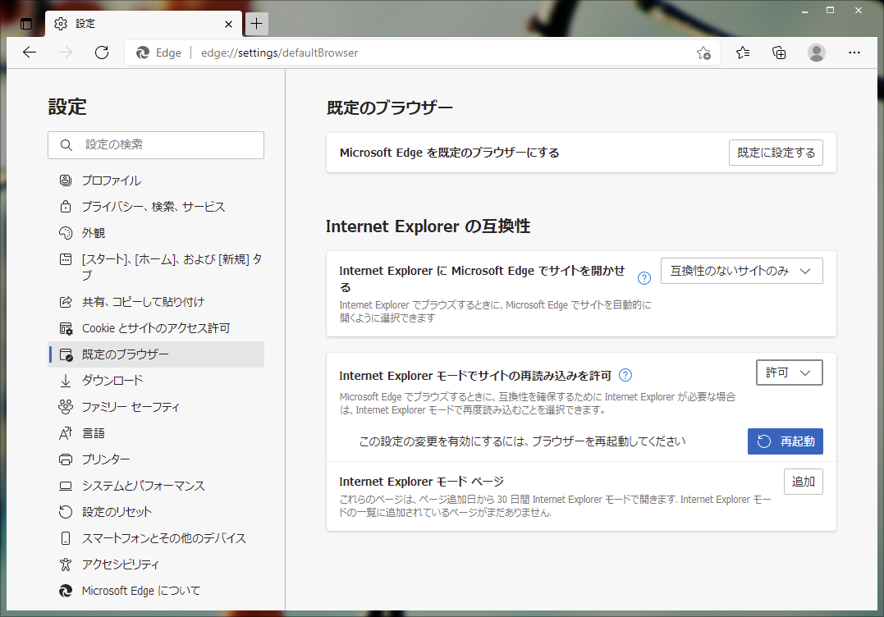Viewport: 884px width, 617px height.
Task: Click the 設定の検索 search field
Action: (x=156, y=145)
